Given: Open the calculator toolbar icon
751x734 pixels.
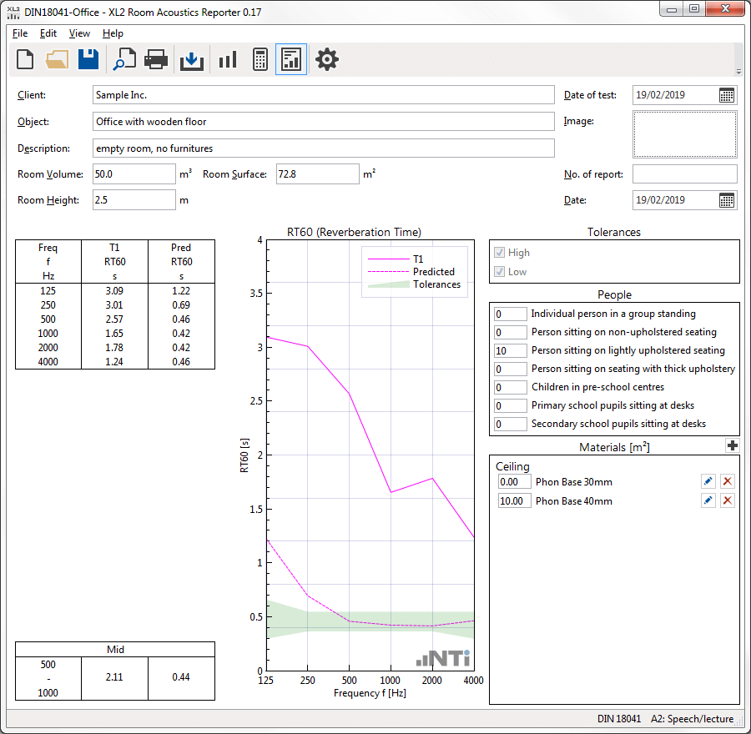Looking at the screenshot, I should (x=260, y=59).
